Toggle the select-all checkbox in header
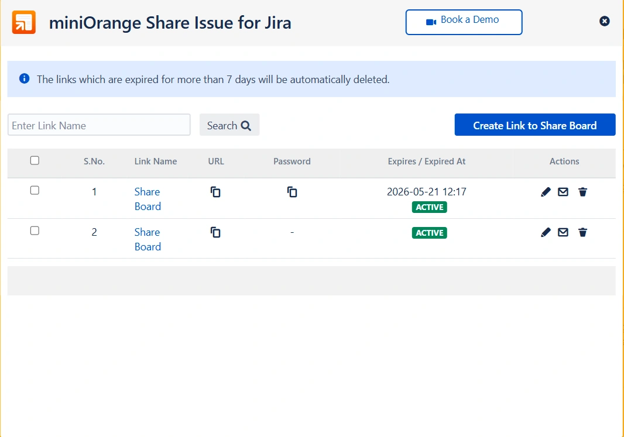This screenshot has width=624, height=437. pos(35,160)
